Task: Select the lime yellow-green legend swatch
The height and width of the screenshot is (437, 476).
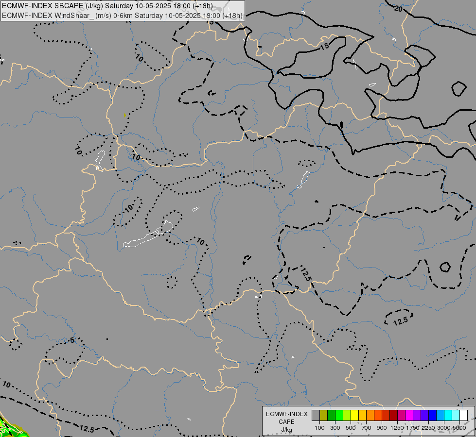Action: coord(347,415)
